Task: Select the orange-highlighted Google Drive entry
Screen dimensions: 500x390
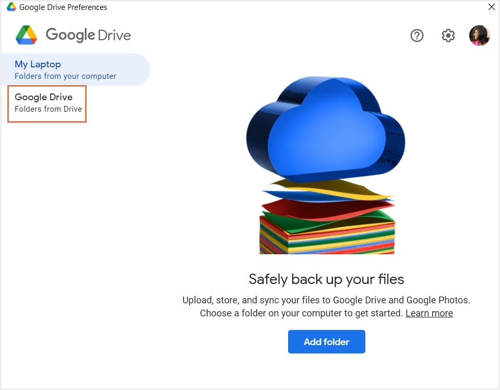Action: (x=46, y=103)
